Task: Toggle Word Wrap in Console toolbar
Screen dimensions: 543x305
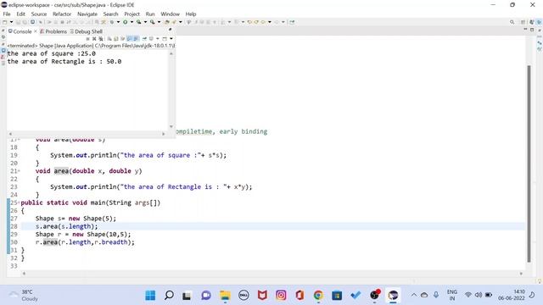Action: pyautogui.click(x=122, y=38)
